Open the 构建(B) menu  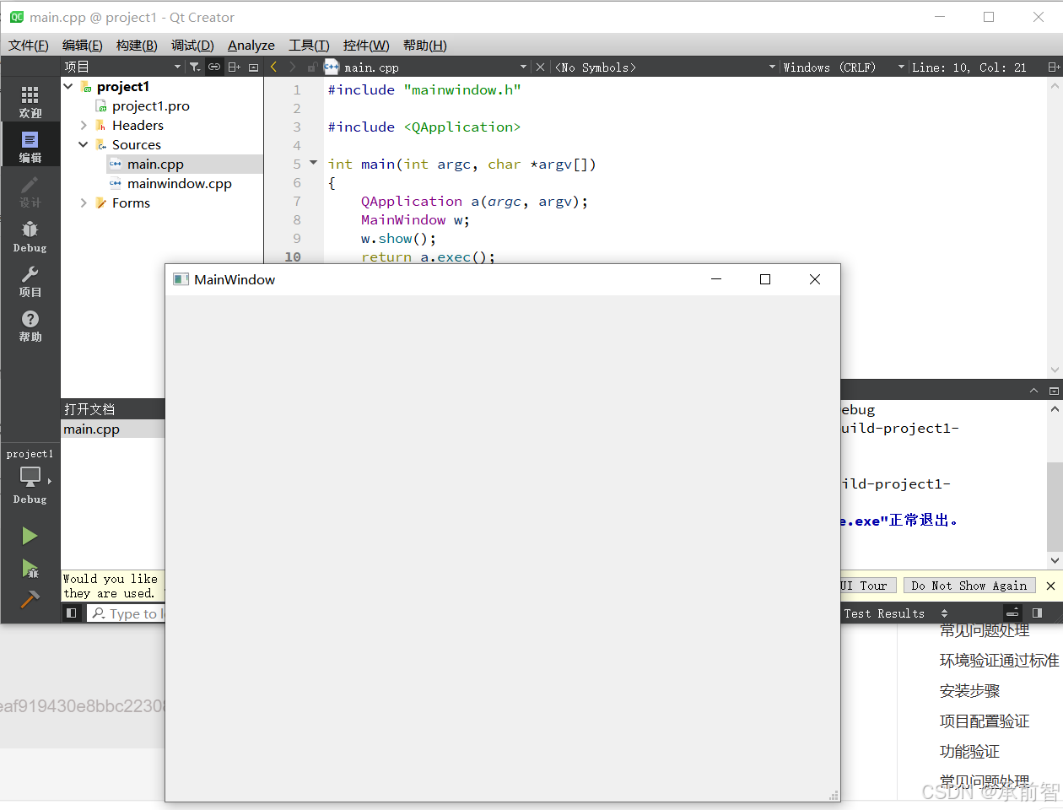[x=137, y=45]
